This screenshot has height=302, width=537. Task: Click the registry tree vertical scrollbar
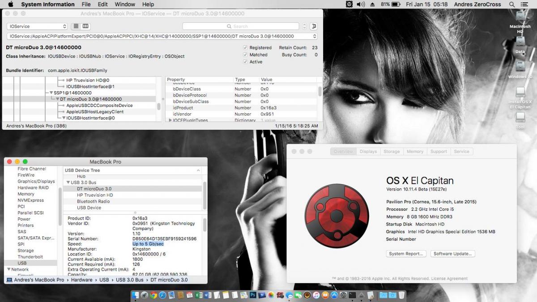click(x=159, y=106)
